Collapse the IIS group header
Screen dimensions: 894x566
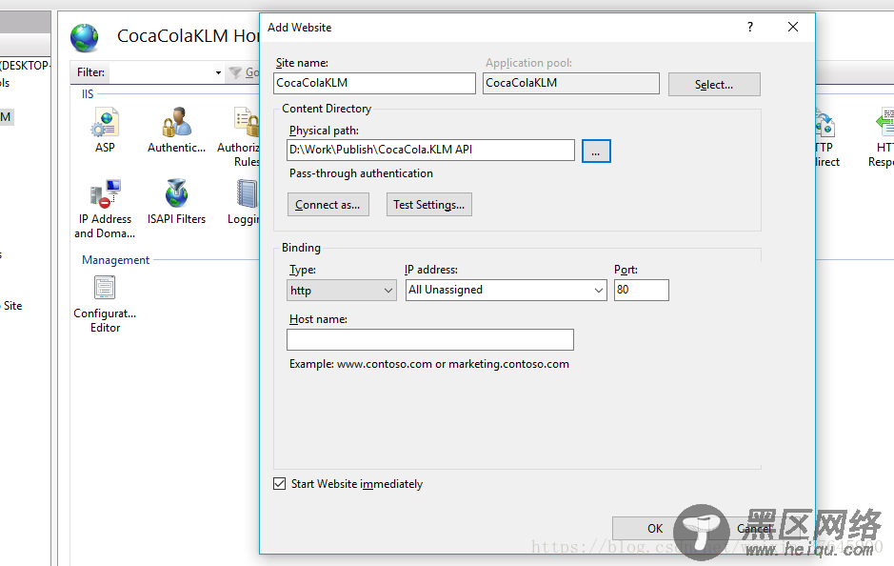(x=88, y=94)
